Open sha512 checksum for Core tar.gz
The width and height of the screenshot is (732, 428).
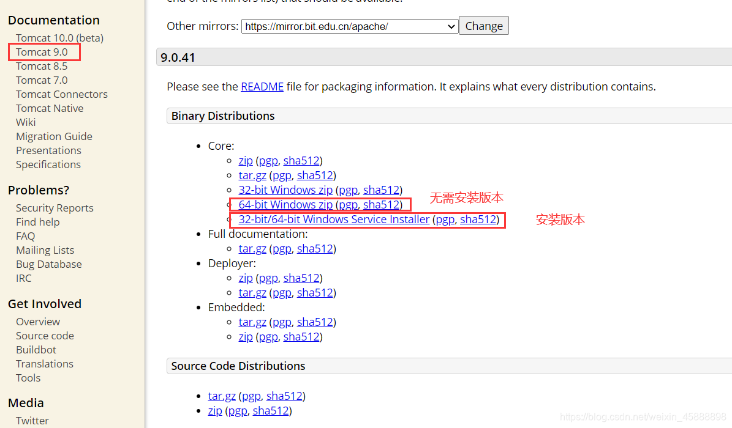[315, 175]
